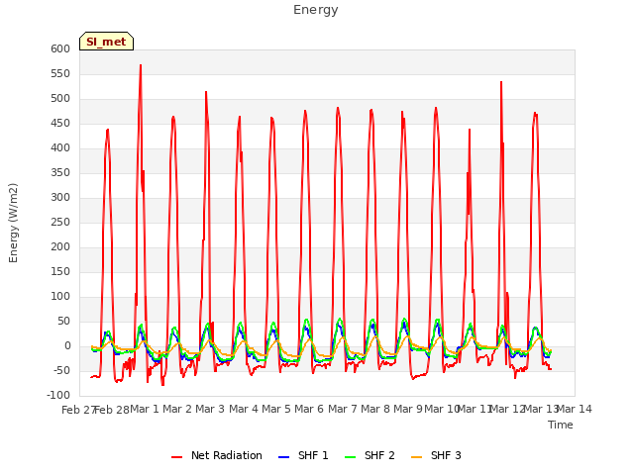This screenshot has width=634, height=475.
Task: Click the green SHF 2 legend swatch
Action: click(x=350, y=457)
